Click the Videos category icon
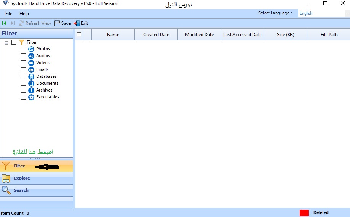This screenshot has width=350, height=217. (31, 63)
